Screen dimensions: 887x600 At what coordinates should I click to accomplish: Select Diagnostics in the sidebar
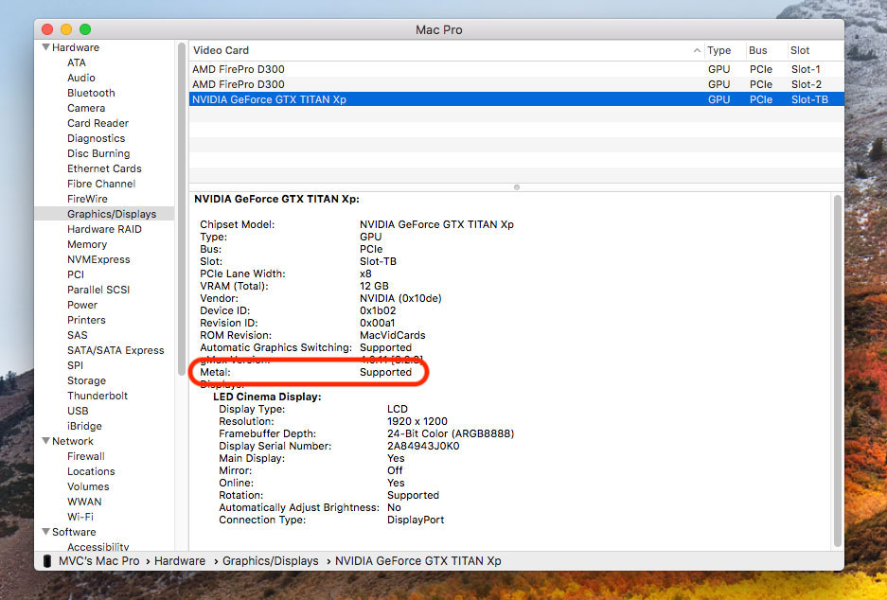pos(97,138)
